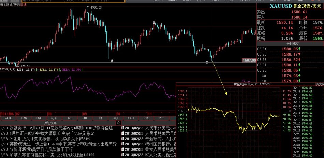Click the 08 month marker on time axis
Viewport: 324px width, 158px height.
[49, 114]
